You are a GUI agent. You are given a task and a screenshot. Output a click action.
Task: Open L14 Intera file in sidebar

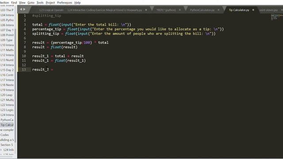7,65
